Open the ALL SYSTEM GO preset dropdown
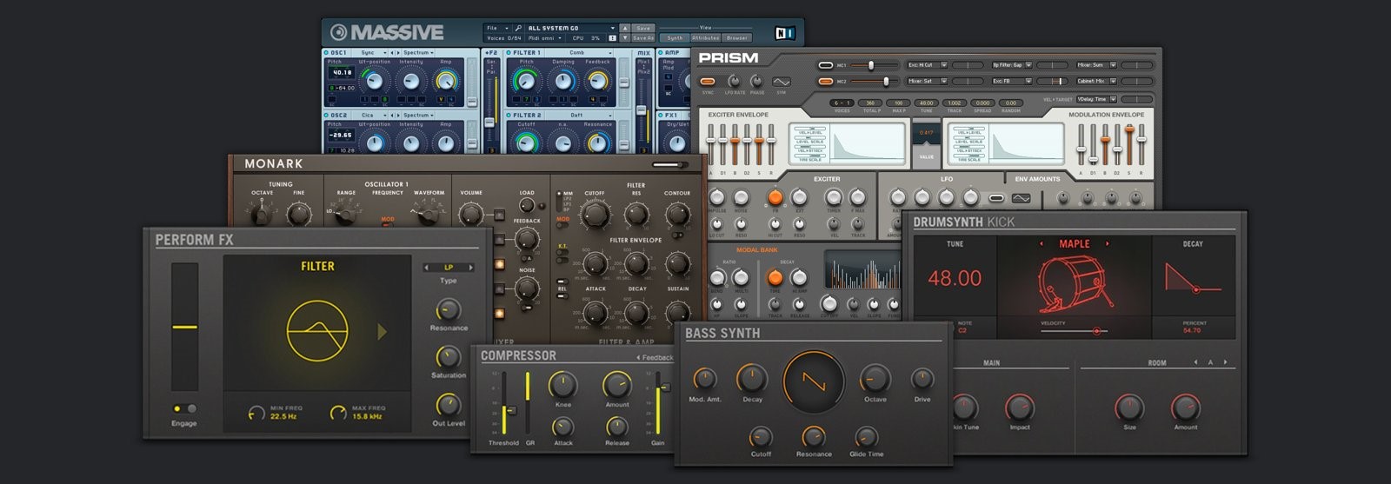 571,28
